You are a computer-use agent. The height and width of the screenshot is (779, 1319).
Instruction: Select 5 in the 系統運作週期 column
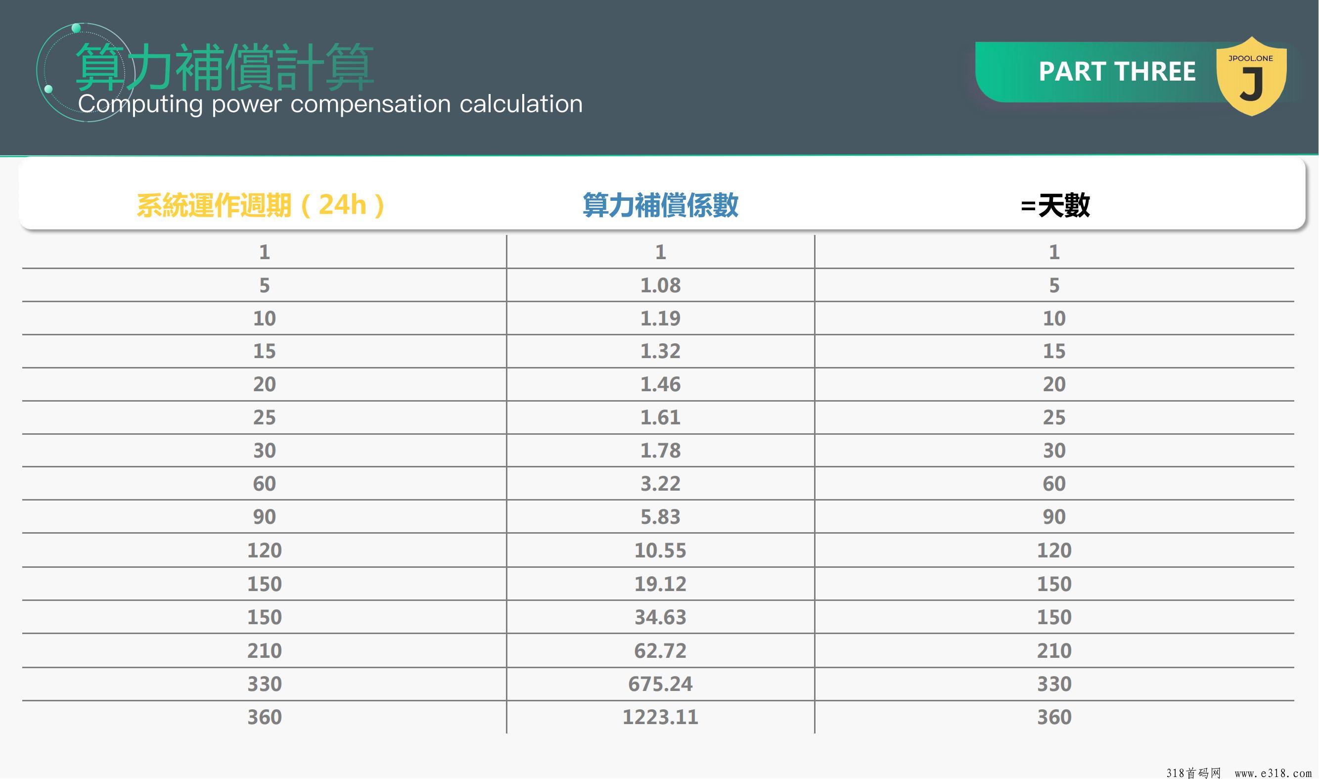pyautogui.click(x=265, y=285)
